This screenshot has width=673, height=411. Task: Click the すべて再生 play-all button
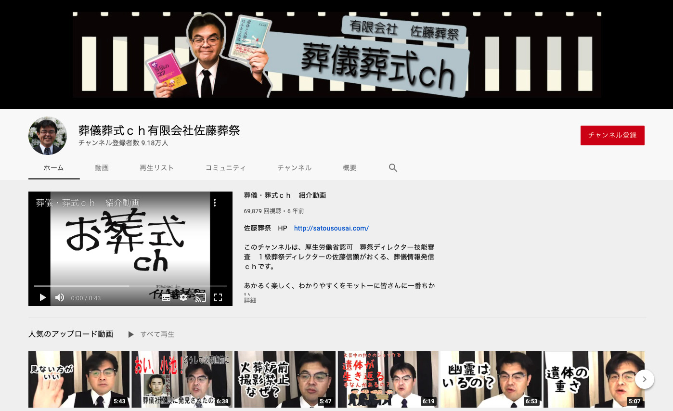coord(151,334)
